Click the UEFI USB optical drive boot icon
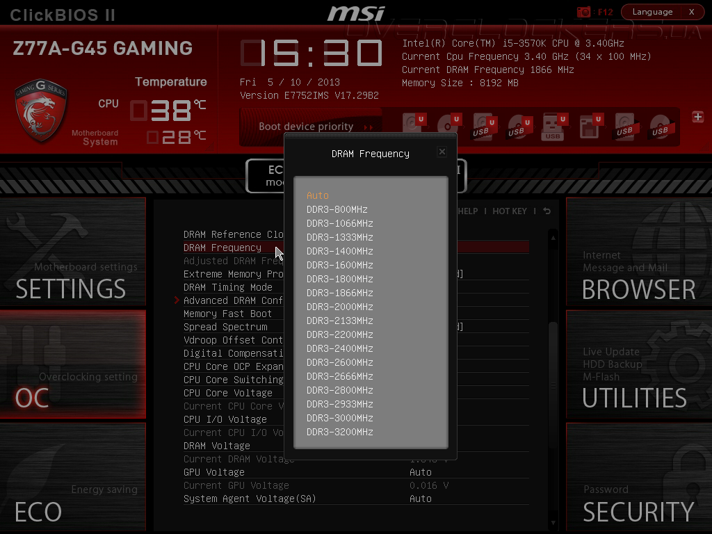 (519, 127)
